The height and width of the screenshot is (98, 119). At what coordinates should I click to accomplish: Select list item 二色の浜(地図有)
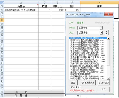(88, 55)
